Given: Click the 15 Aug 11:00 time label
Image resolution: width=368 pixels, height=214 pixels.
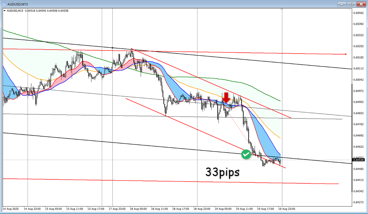Looking at the screenshot, I should pos(75,208).
